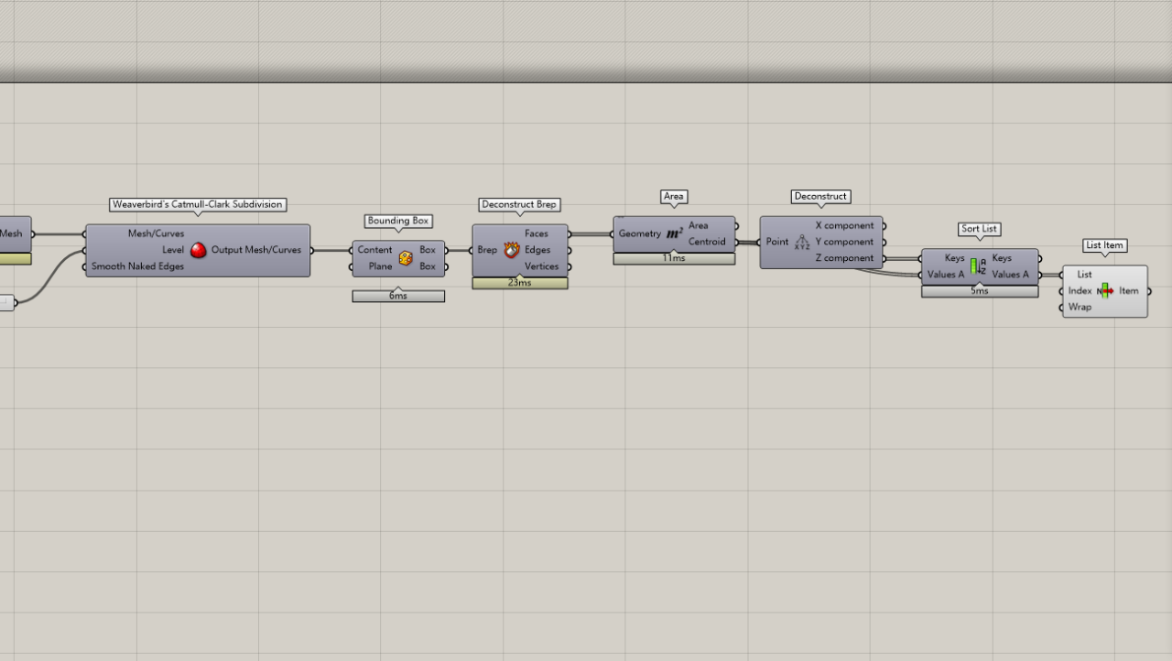Select the Vertices output of Deconstruct Brep
Screen dimensions: 1172x661
pos(541,266)
